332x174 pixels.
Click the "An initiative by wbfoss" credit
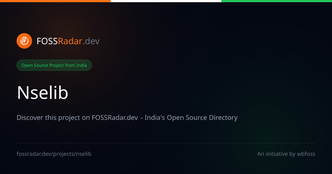point(286,154)
